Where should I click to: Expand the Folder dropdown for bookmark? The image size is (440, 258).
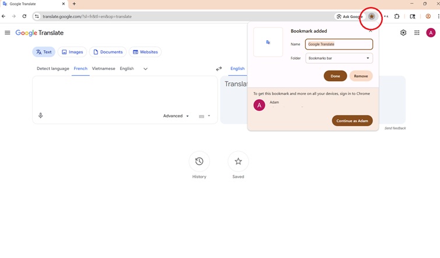(339, 58)
